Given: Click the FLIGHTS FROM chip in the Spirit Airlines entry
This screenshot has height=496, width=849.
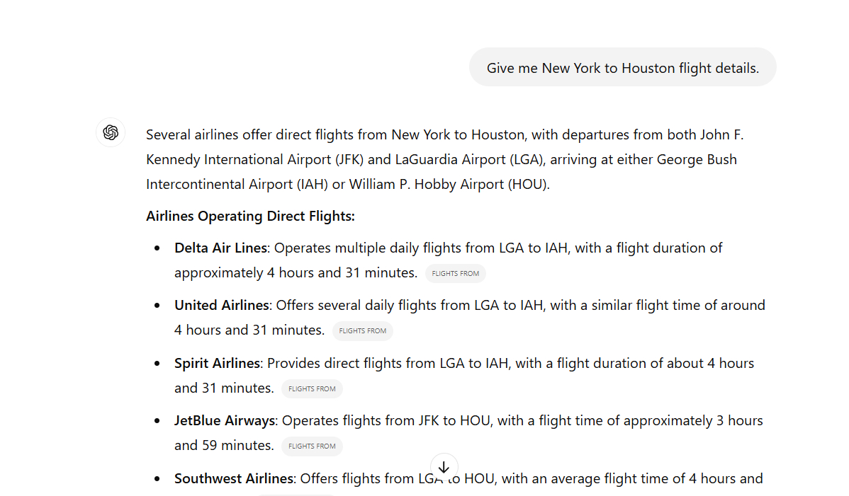Looking at the screenshot, I should click(312, 389).
